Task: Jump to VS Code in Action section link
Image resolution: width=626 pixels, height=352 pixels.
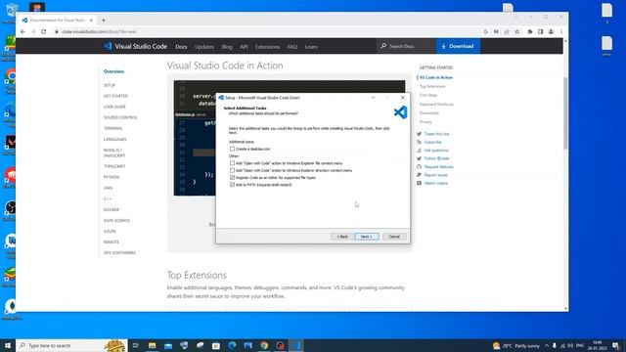Action: [436, 77]
